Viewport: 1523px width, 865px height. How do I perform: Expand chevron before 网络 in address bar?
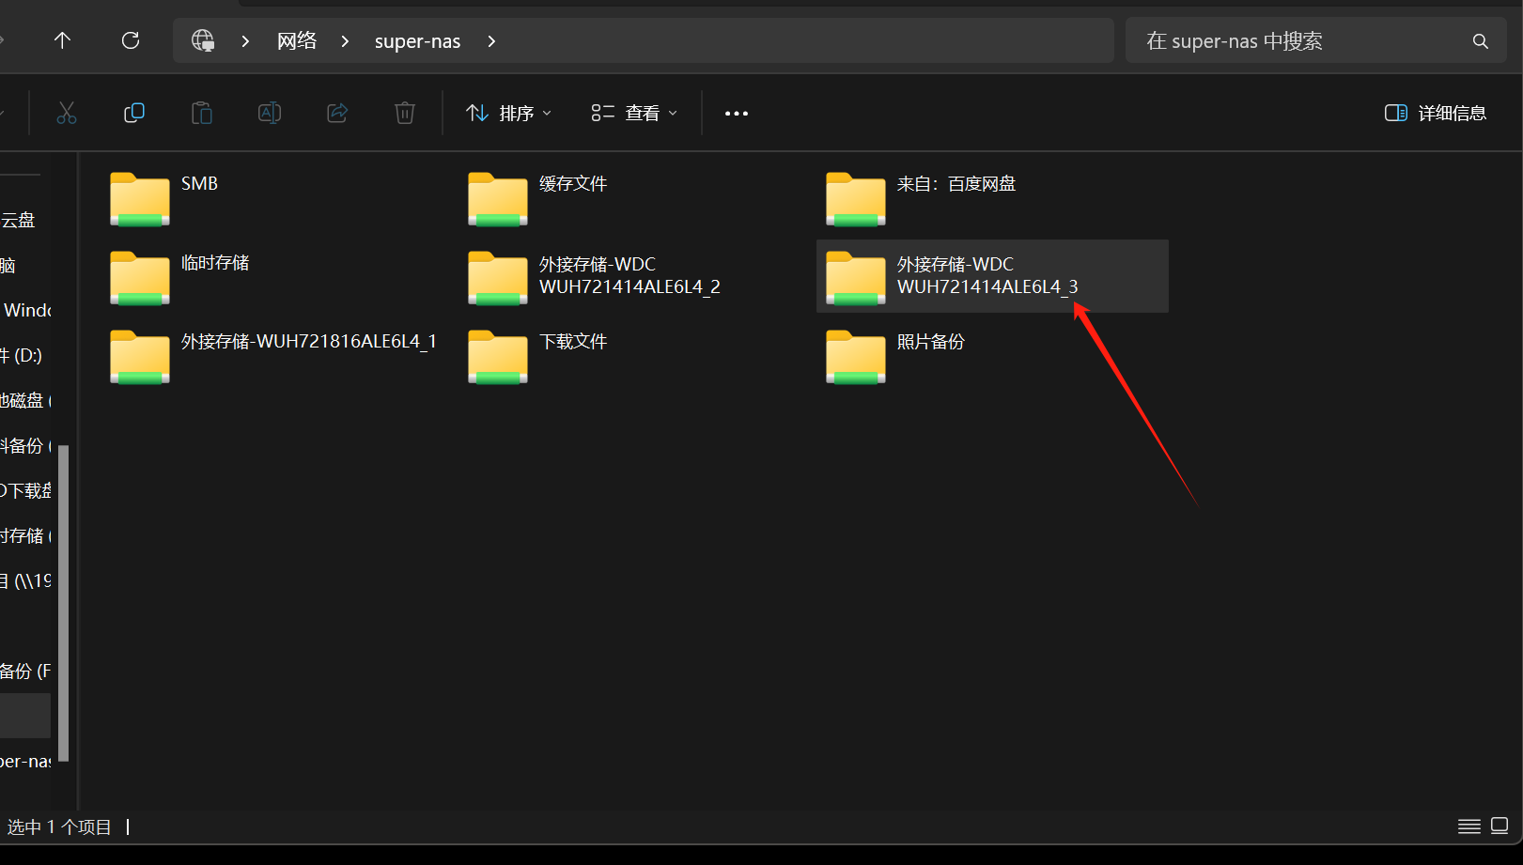[x=245, y=41]
